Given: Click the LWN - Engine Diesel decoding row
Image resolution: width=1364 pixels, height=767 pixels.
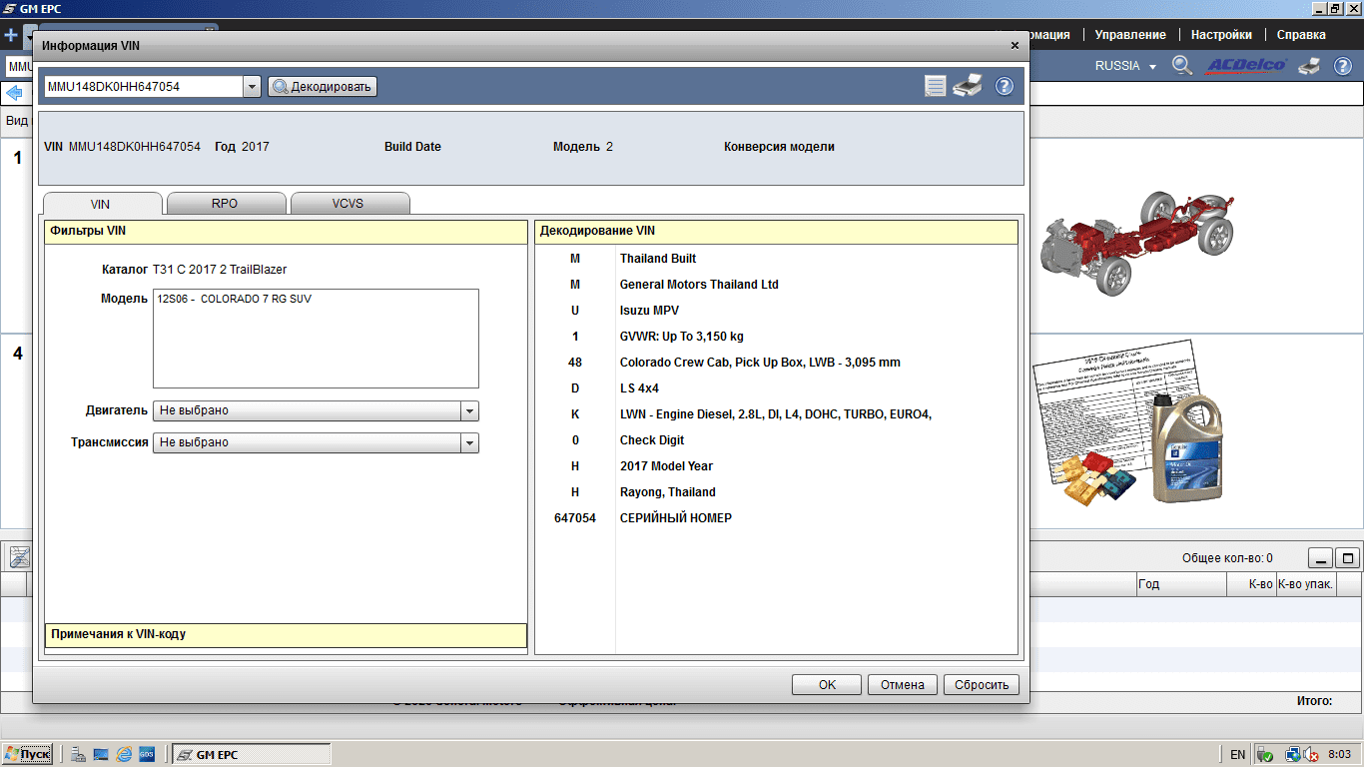Looking at the screenshot, I should tap(777, 414).
